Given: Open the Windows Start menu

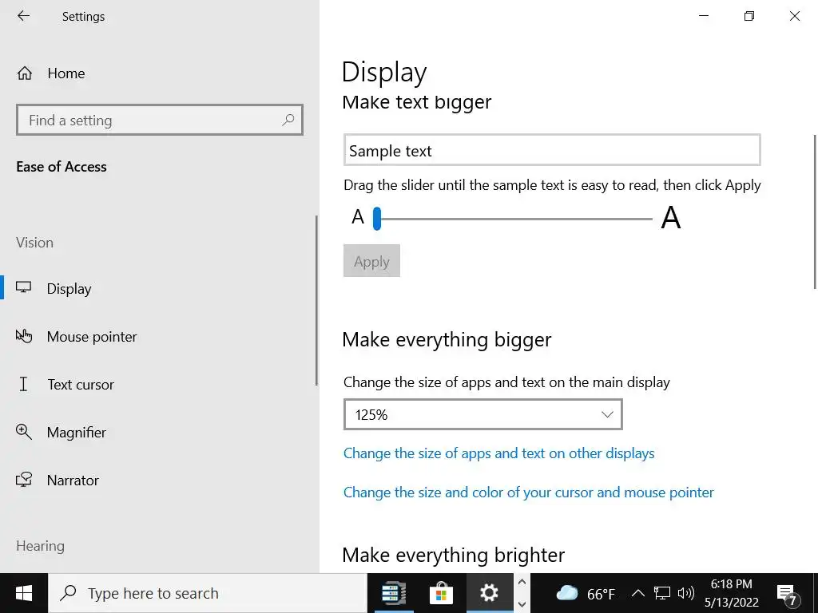Looking at the screenshot, I should (23, 593).
